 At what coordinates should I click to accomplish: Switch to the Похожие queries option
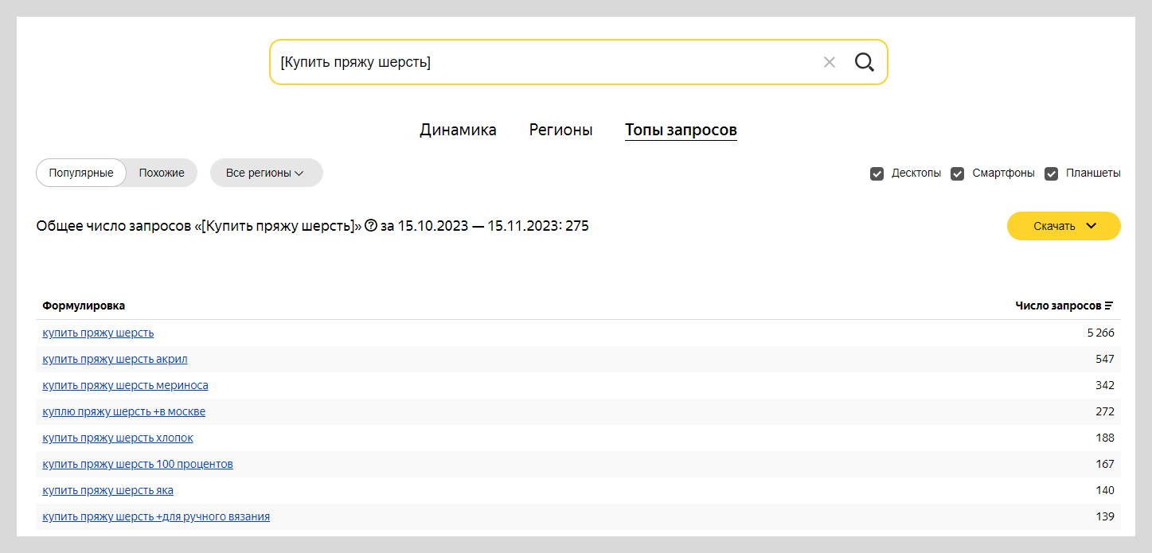click(162, 173)
